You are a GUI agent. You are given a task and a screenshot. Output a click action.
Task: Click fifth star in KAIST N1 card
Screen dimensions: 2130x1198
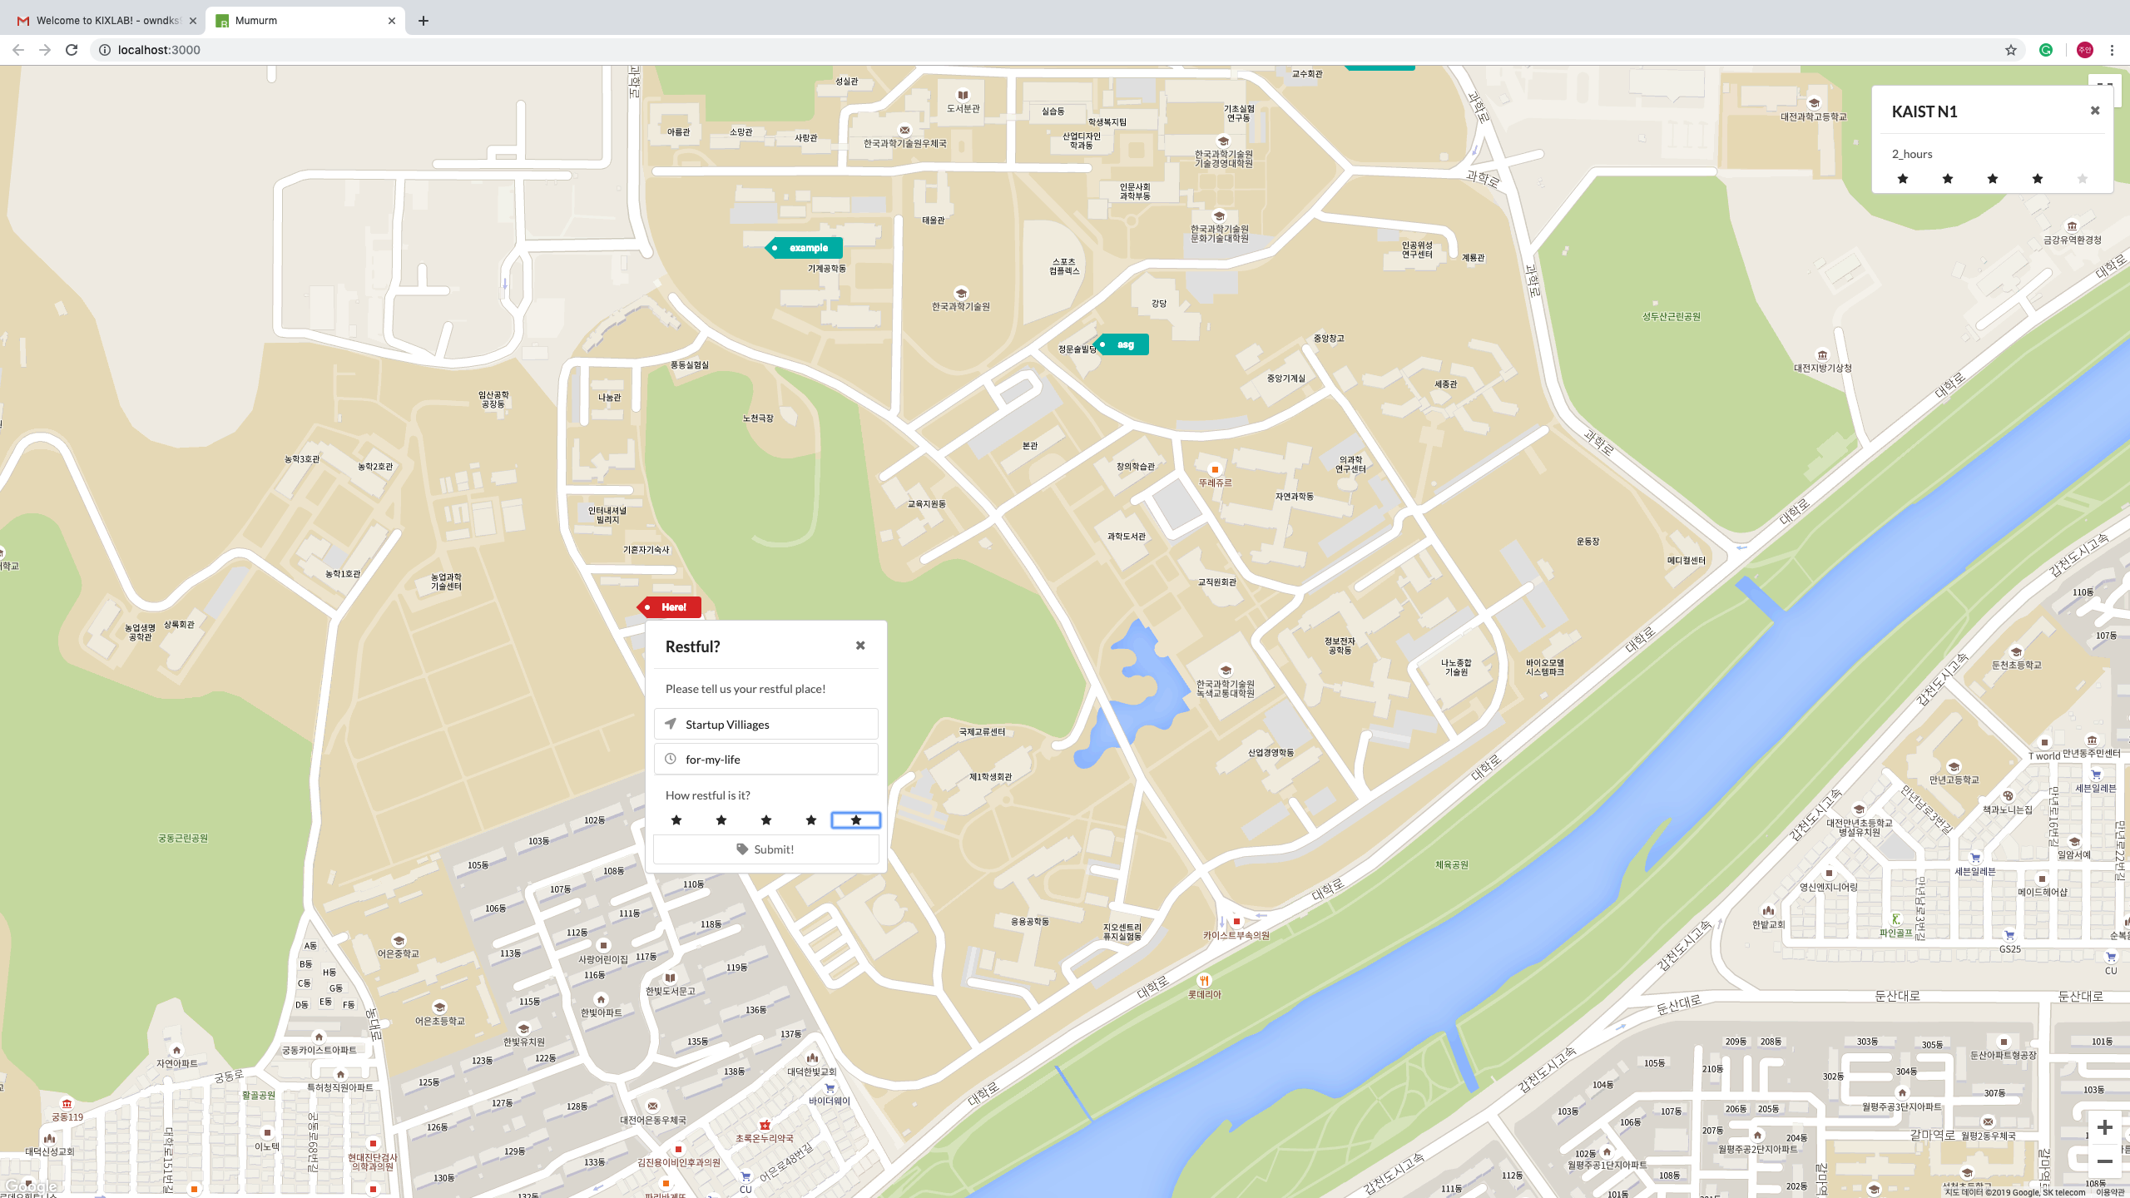[x=2082, y=179]
